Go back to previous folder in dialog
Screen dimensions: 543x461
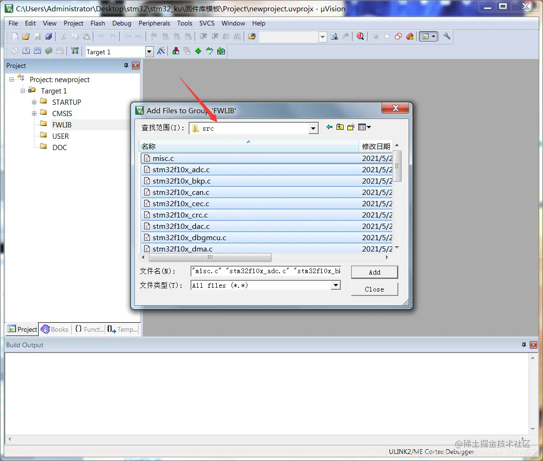click(x=329, y=127)
